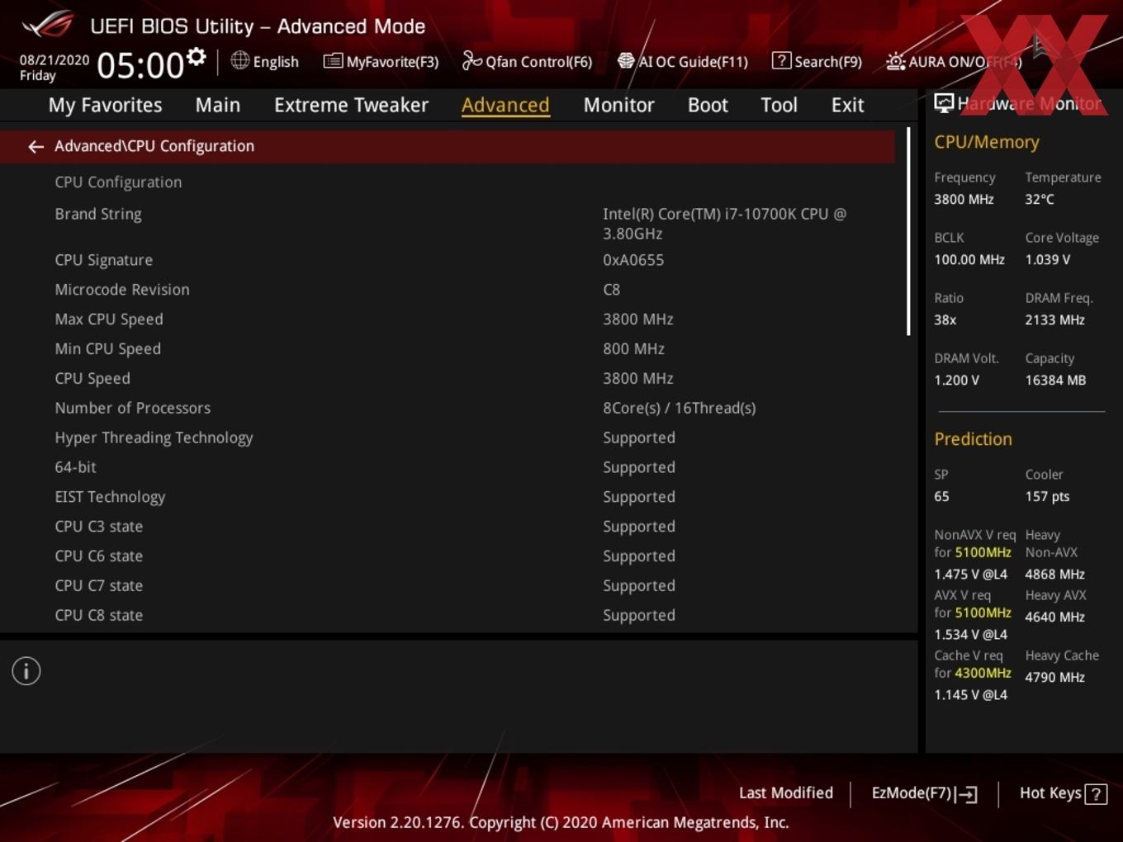Click the MyFavorite list icon

click(x=333, y=61)
